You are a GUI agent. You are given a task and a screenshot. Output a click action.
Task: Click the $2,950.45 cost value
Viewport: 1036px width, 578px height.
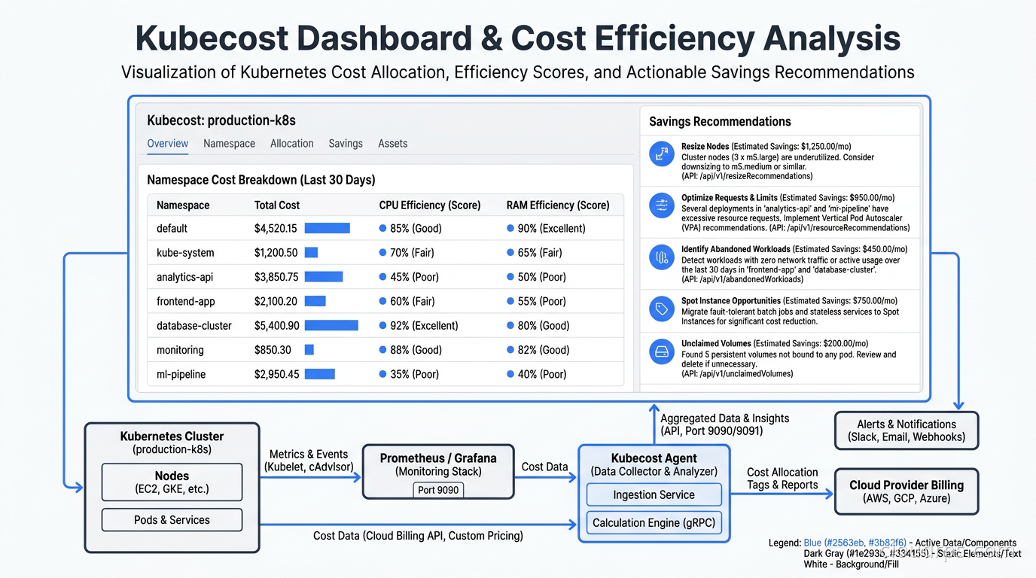coord(276,374)
